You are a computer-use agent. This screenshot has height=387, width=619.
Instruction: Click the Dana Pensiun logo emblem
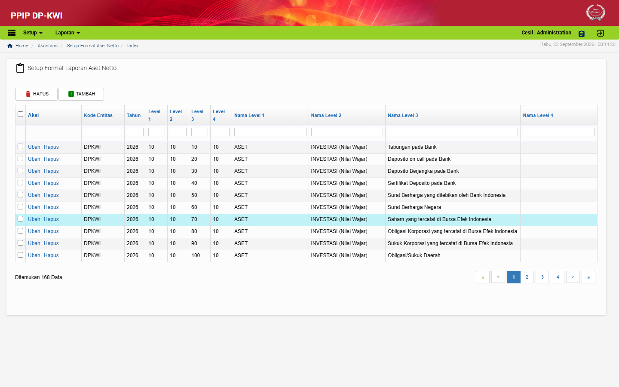tap(595, 12)
